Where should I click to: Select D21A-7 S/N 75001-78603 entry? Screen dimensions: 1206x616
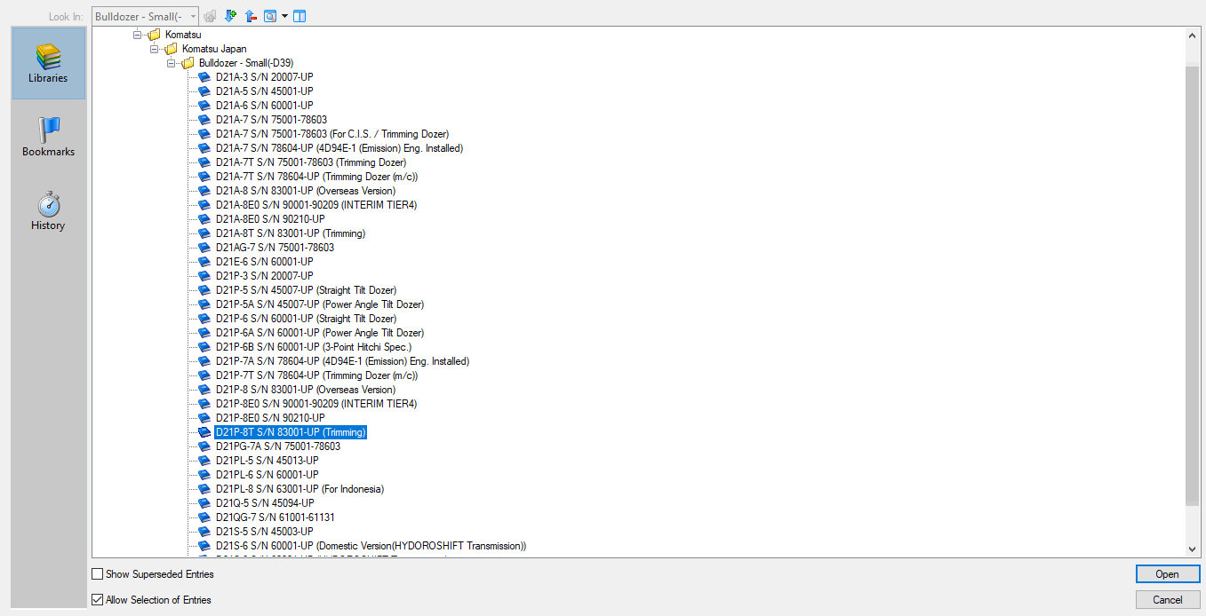(271, 120)
